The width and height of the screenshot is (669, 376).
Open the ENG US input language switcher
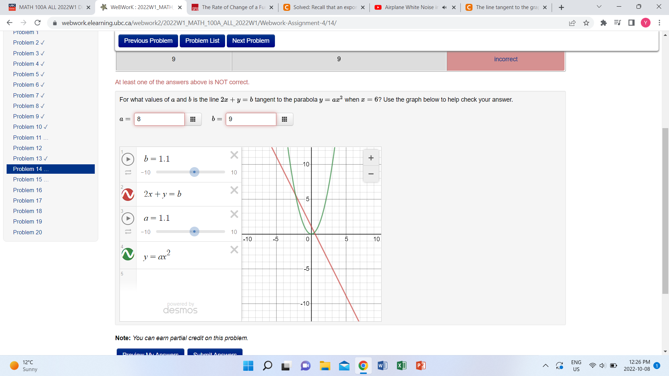pyautogui.click(x=576, y=366)
